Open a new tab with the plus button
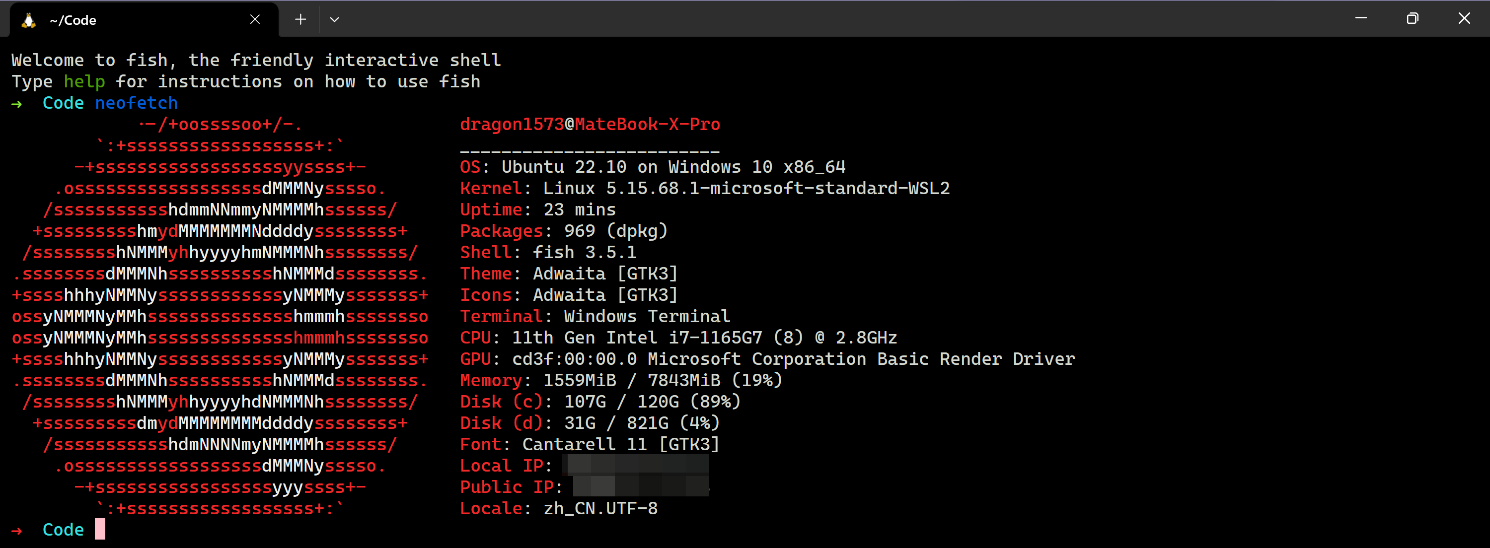 [x=300, y=20]
